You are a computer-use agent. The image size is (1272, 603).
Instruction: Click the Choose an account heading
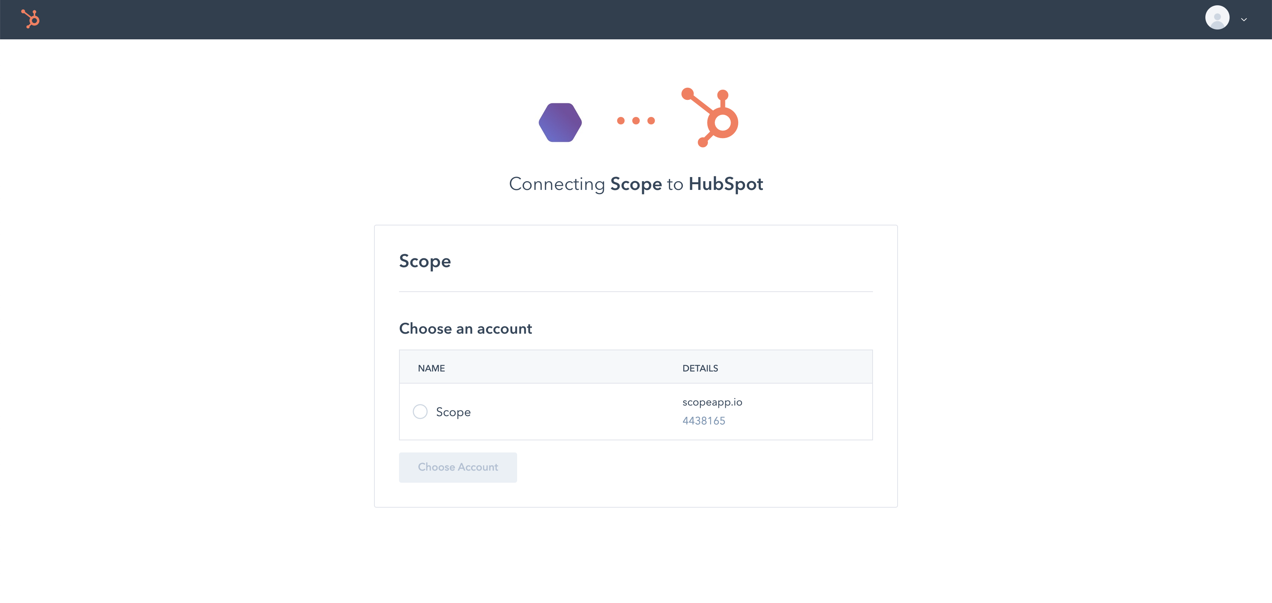coord(465,329)
